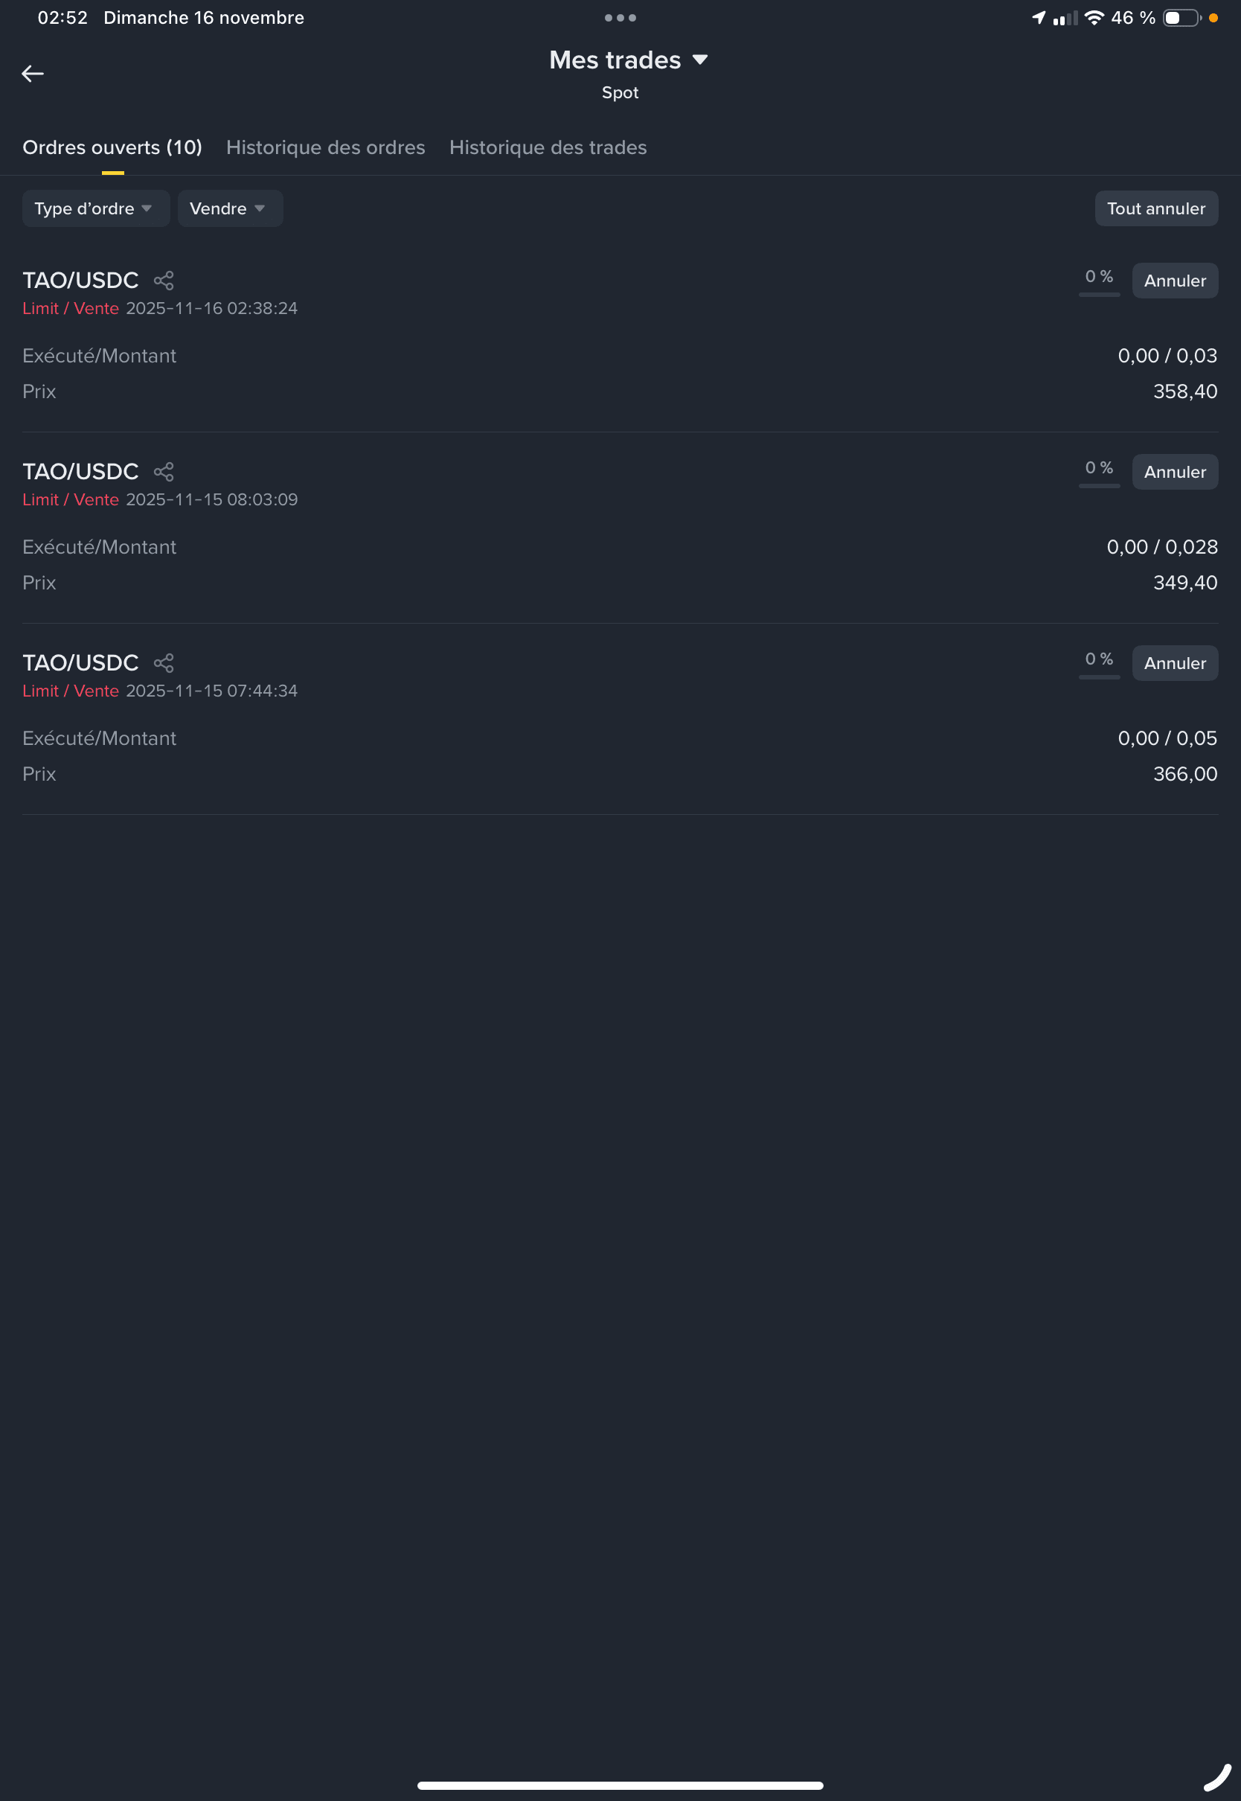Switch to Historique des ordres tab
Image resolution: width=1241 pixels, height=1801 pixels.
tap(326, 148)
